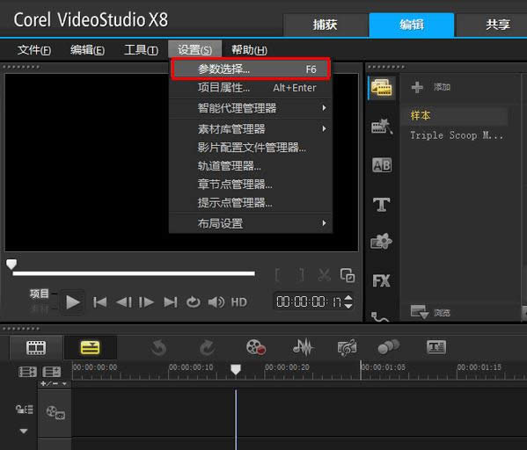Set the Mark-out bracket
This screenshot has height=450, width=527.
click(x=302, y=275)
